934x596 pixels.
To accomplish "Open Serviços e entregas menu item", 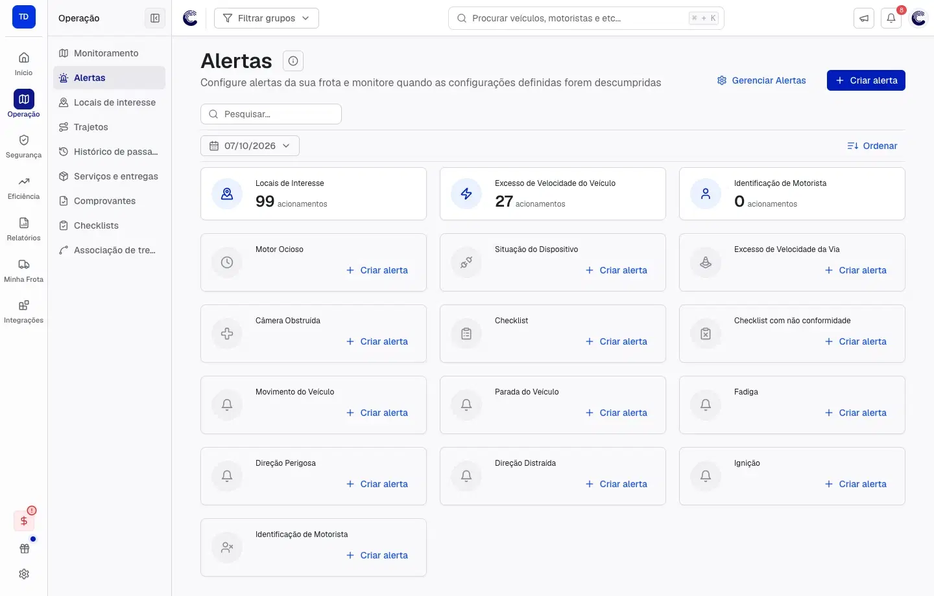I will [109, 176].
